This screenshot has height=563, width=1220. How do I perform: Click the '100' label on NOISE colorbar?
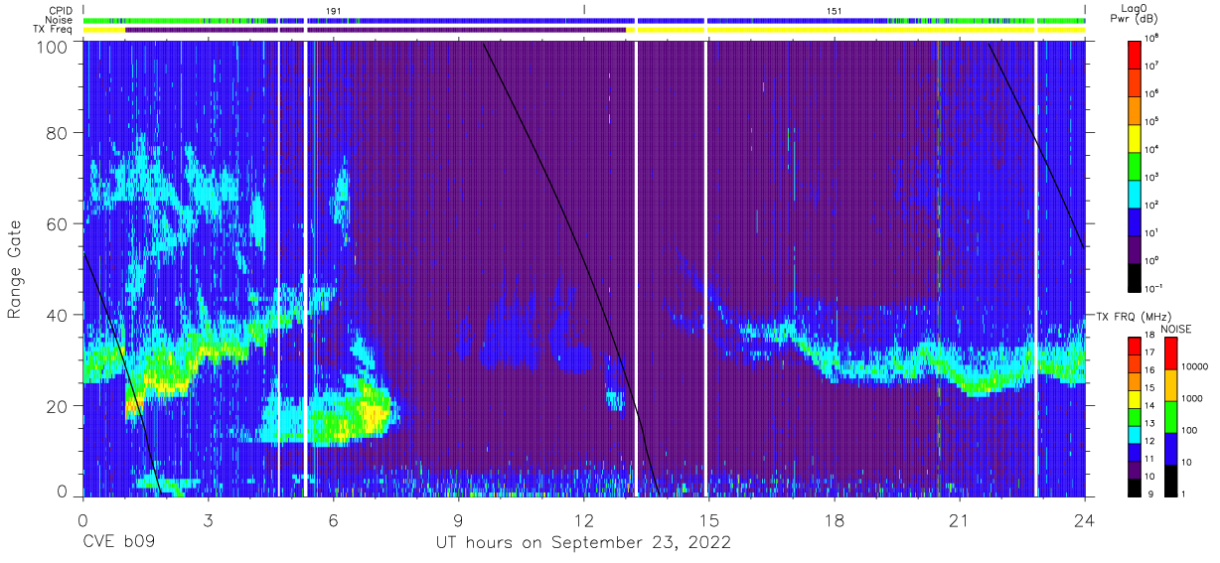pos(1190,431)
